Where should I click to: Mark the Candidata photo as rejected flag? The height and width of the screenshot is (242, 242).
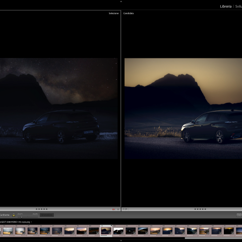(x=126, y=209)
